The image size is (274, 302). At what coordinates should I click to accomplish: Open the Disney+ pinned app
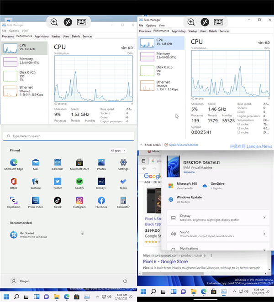point(101,183)
